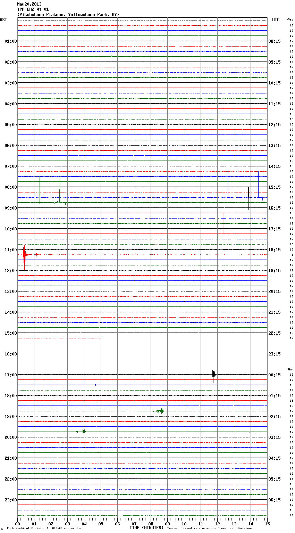This screenshot has height=533, width=295.
Task: Click the MST timezone header
Action: (x=3, y=20)
